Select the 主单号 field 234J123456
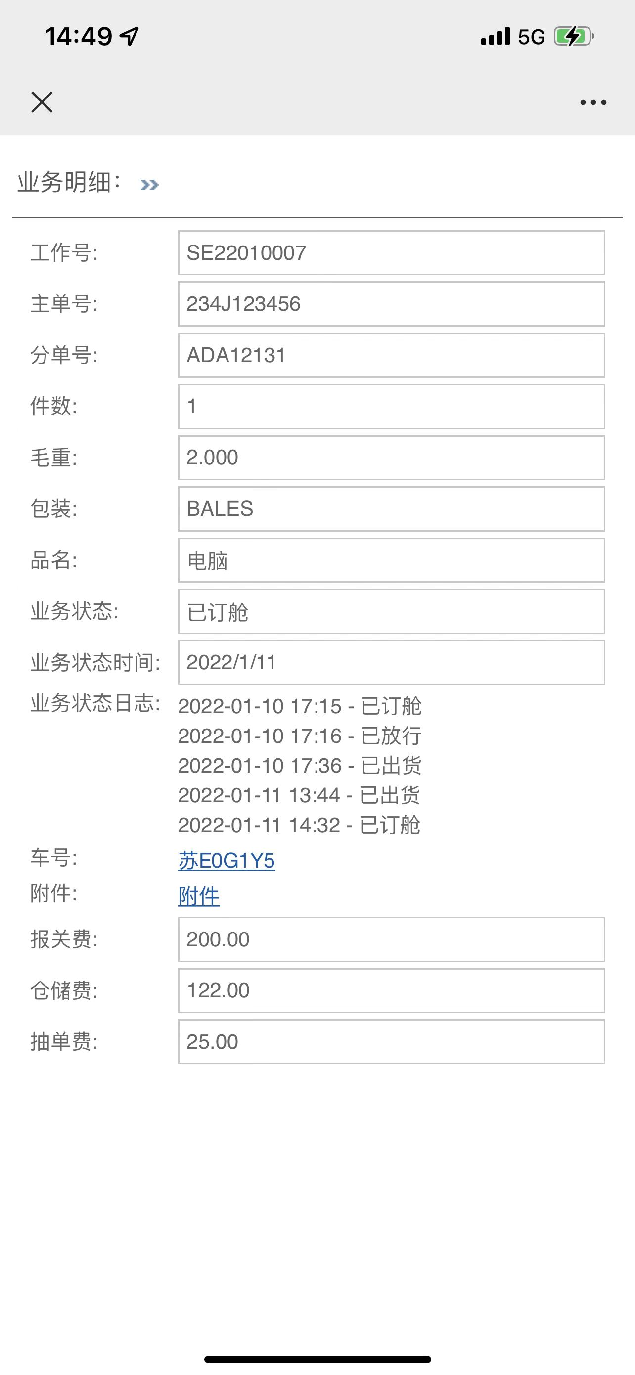 (391, 304)
